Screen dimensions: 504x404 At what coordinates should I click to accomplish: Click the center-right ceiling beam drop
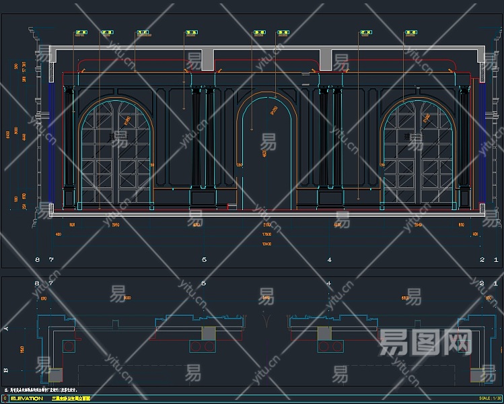tap(326, 59)
